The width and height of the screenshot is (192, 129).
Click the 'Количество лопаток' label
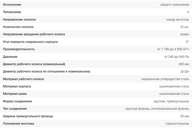pyautogui.click(x=19, y=27)
